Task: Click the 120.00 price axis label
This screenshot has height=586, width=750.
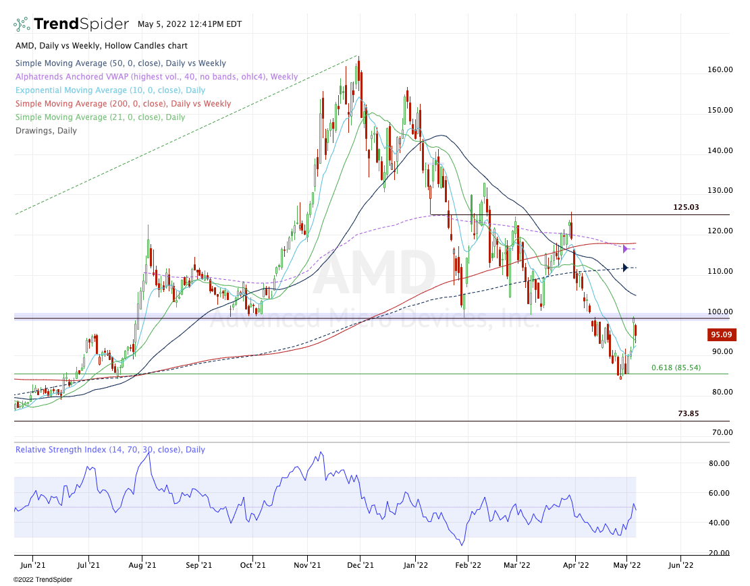Action: point(720,231)
